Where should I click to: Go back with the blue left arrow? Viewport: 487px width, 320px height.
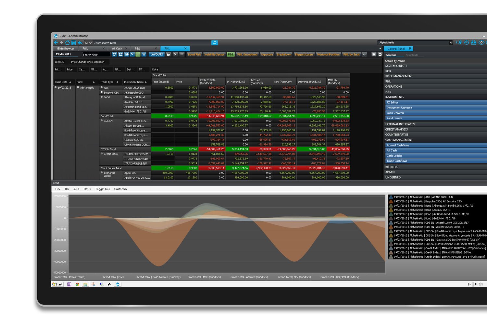56,43
